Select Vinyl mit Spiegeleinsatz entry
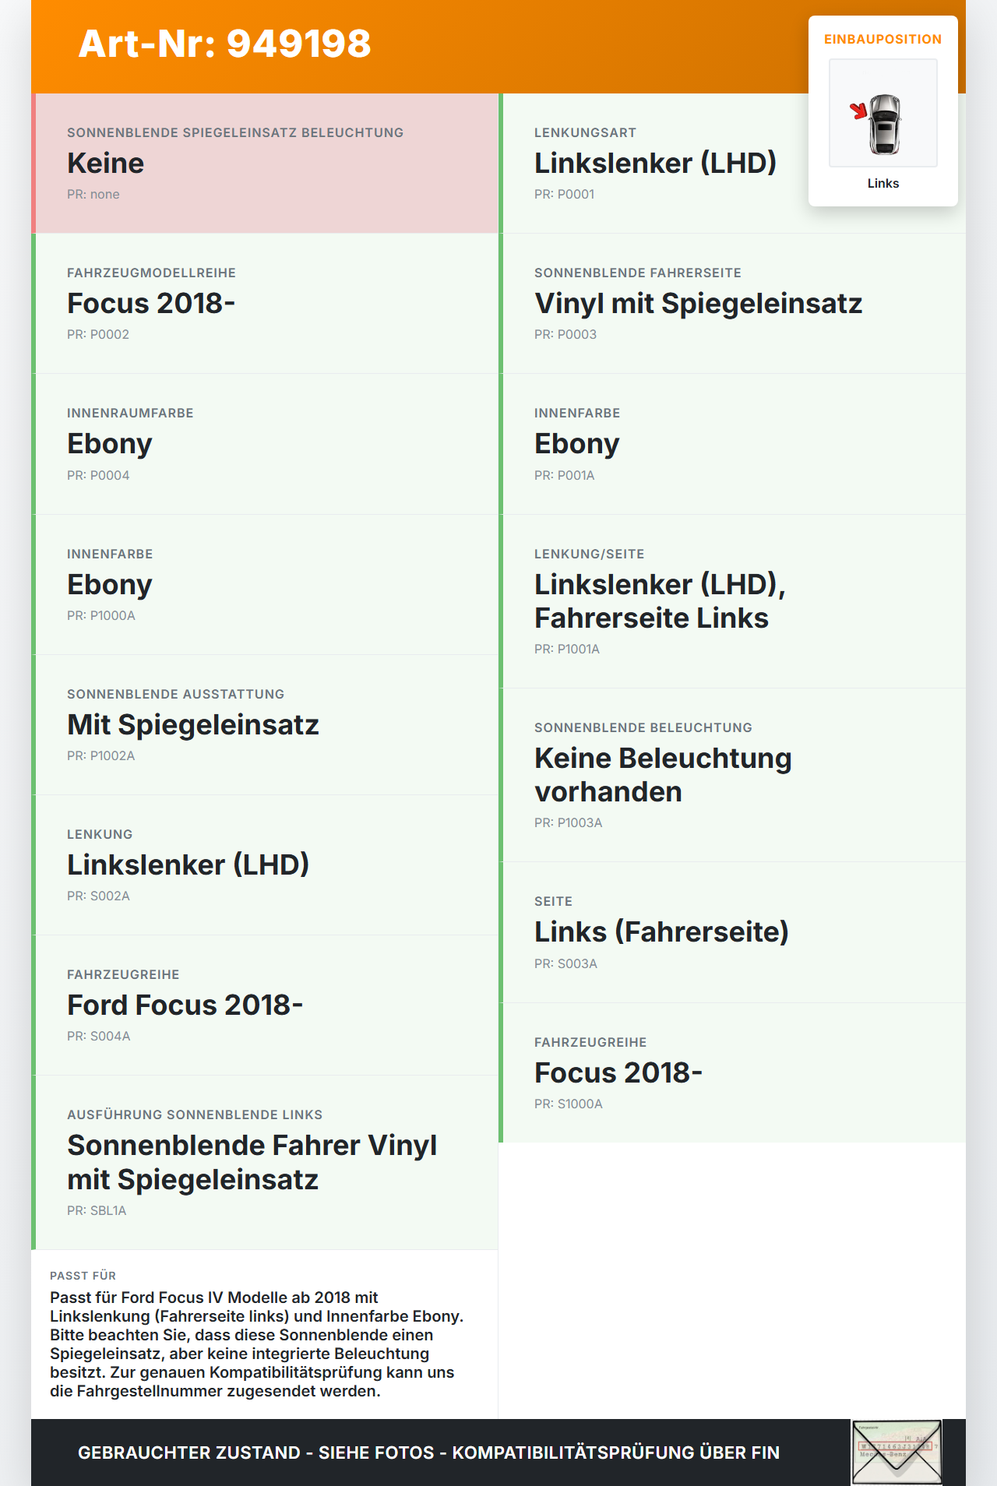 732,304
